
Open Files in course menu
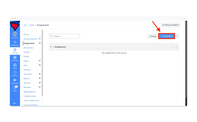pyautogui.click(x=26, y=65)
